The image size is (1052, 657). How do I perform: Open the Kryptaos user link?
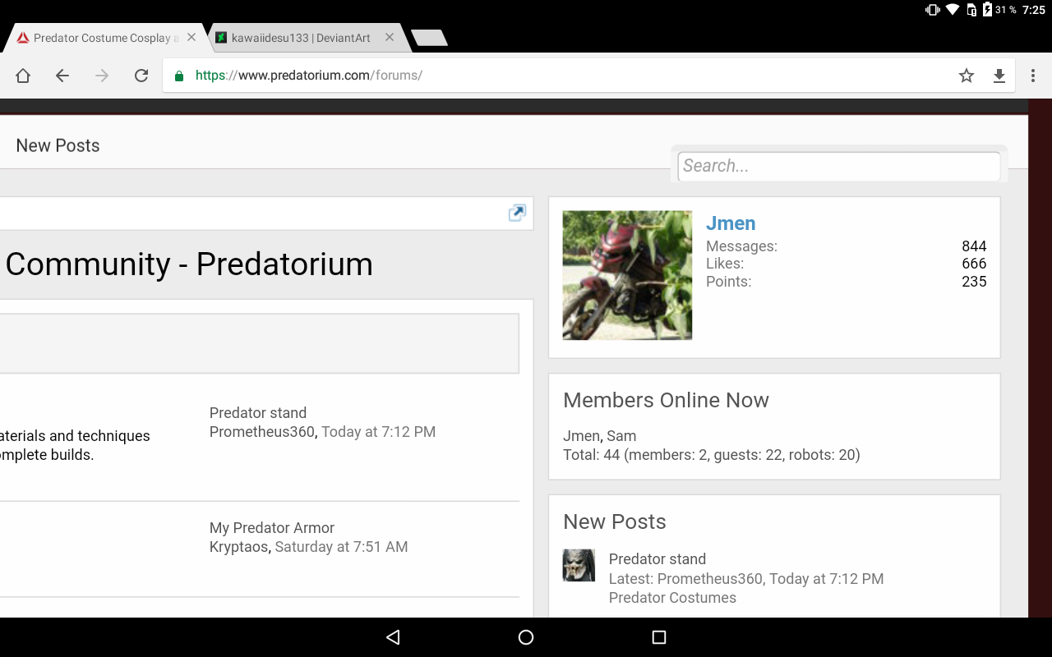(239, 547)
